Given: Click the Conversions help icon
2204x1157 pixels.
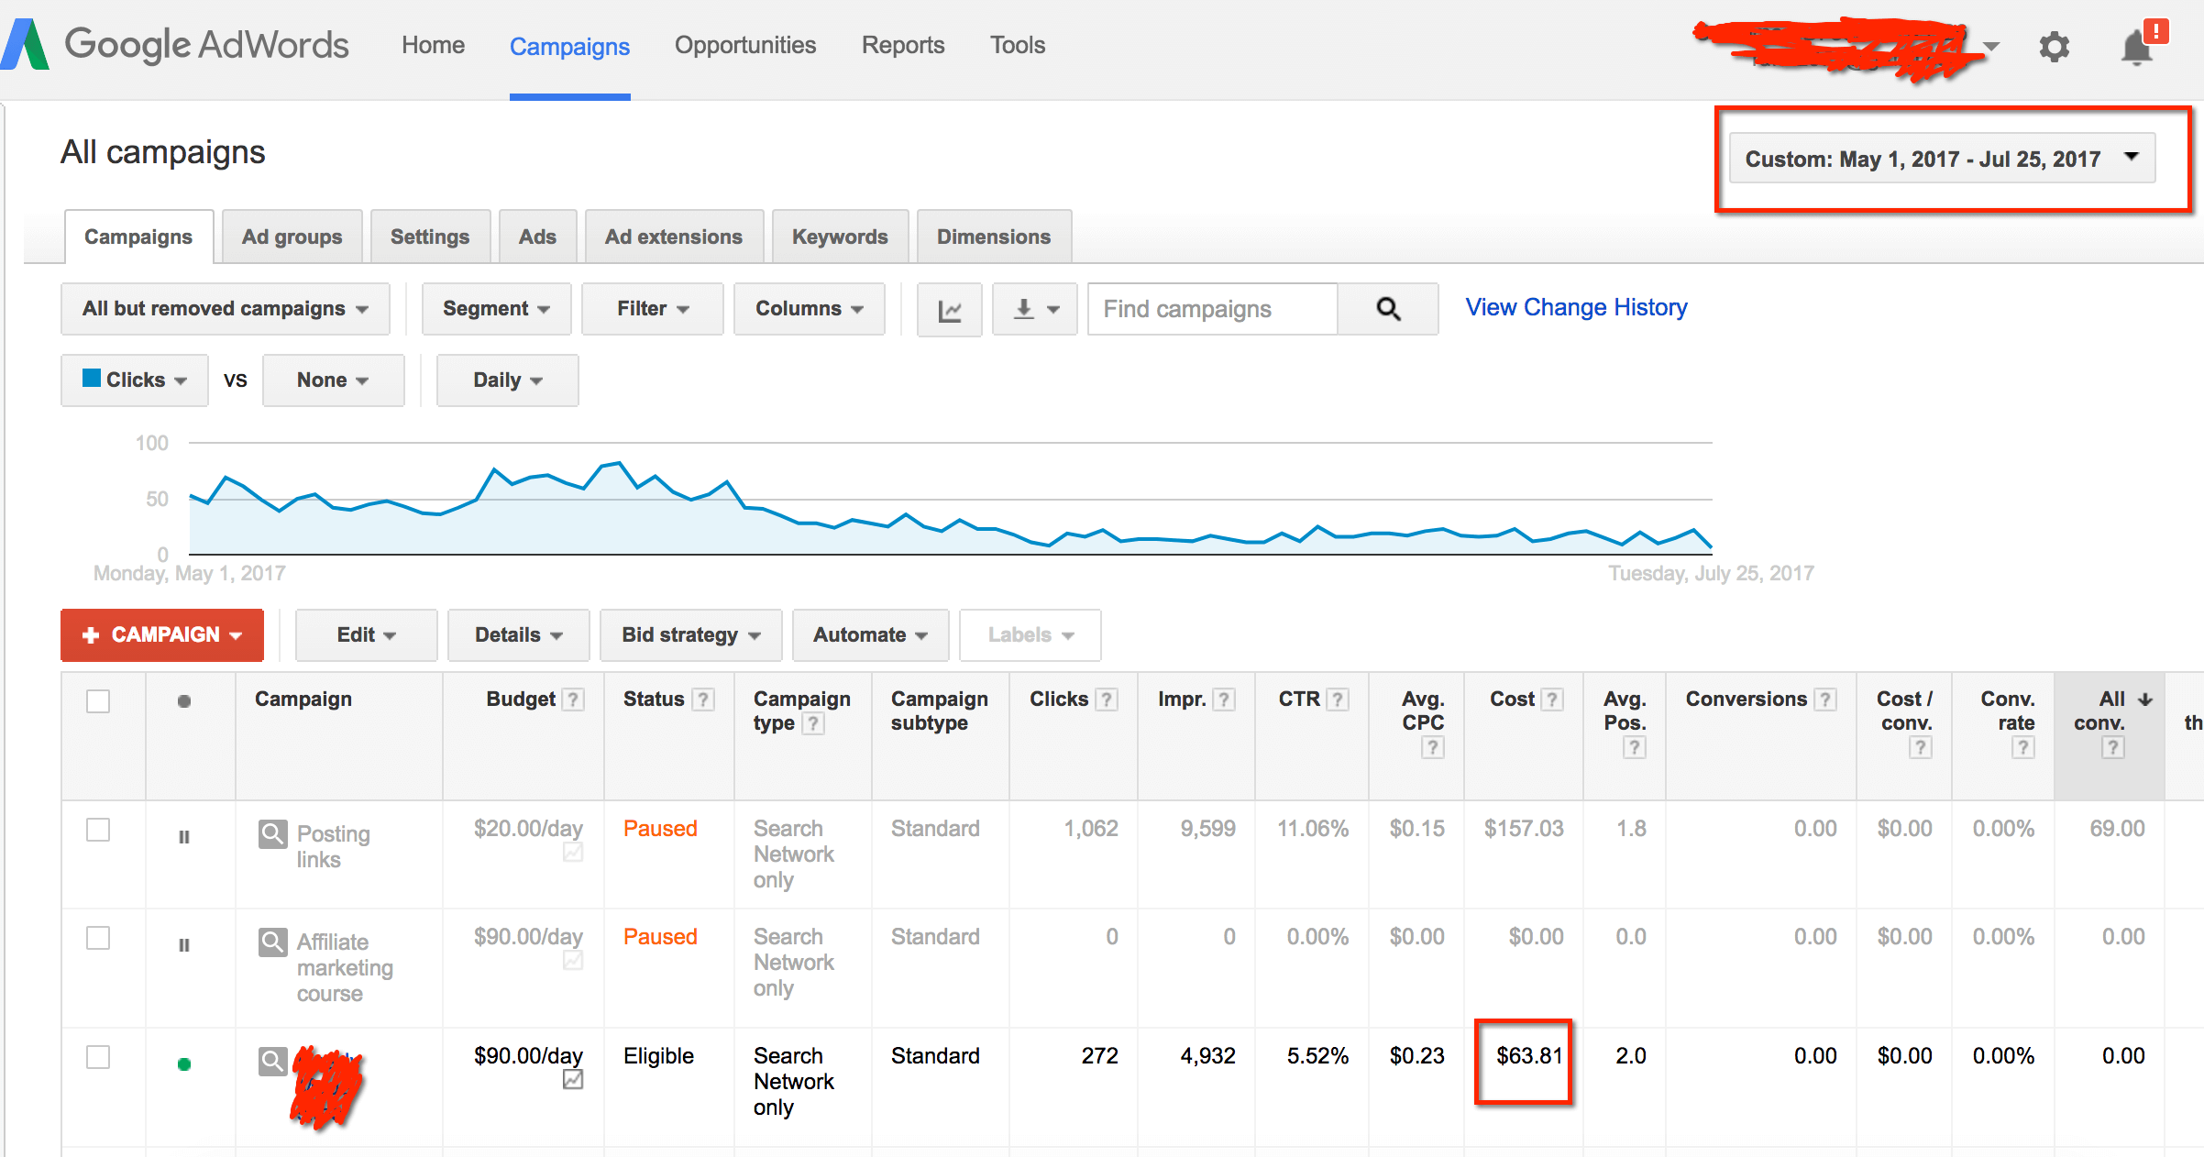Looking at the screenshot, I should (1825, 700).
